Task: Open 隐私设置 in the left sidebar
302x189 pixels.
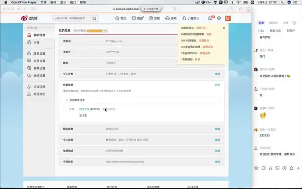Action: 39,53
